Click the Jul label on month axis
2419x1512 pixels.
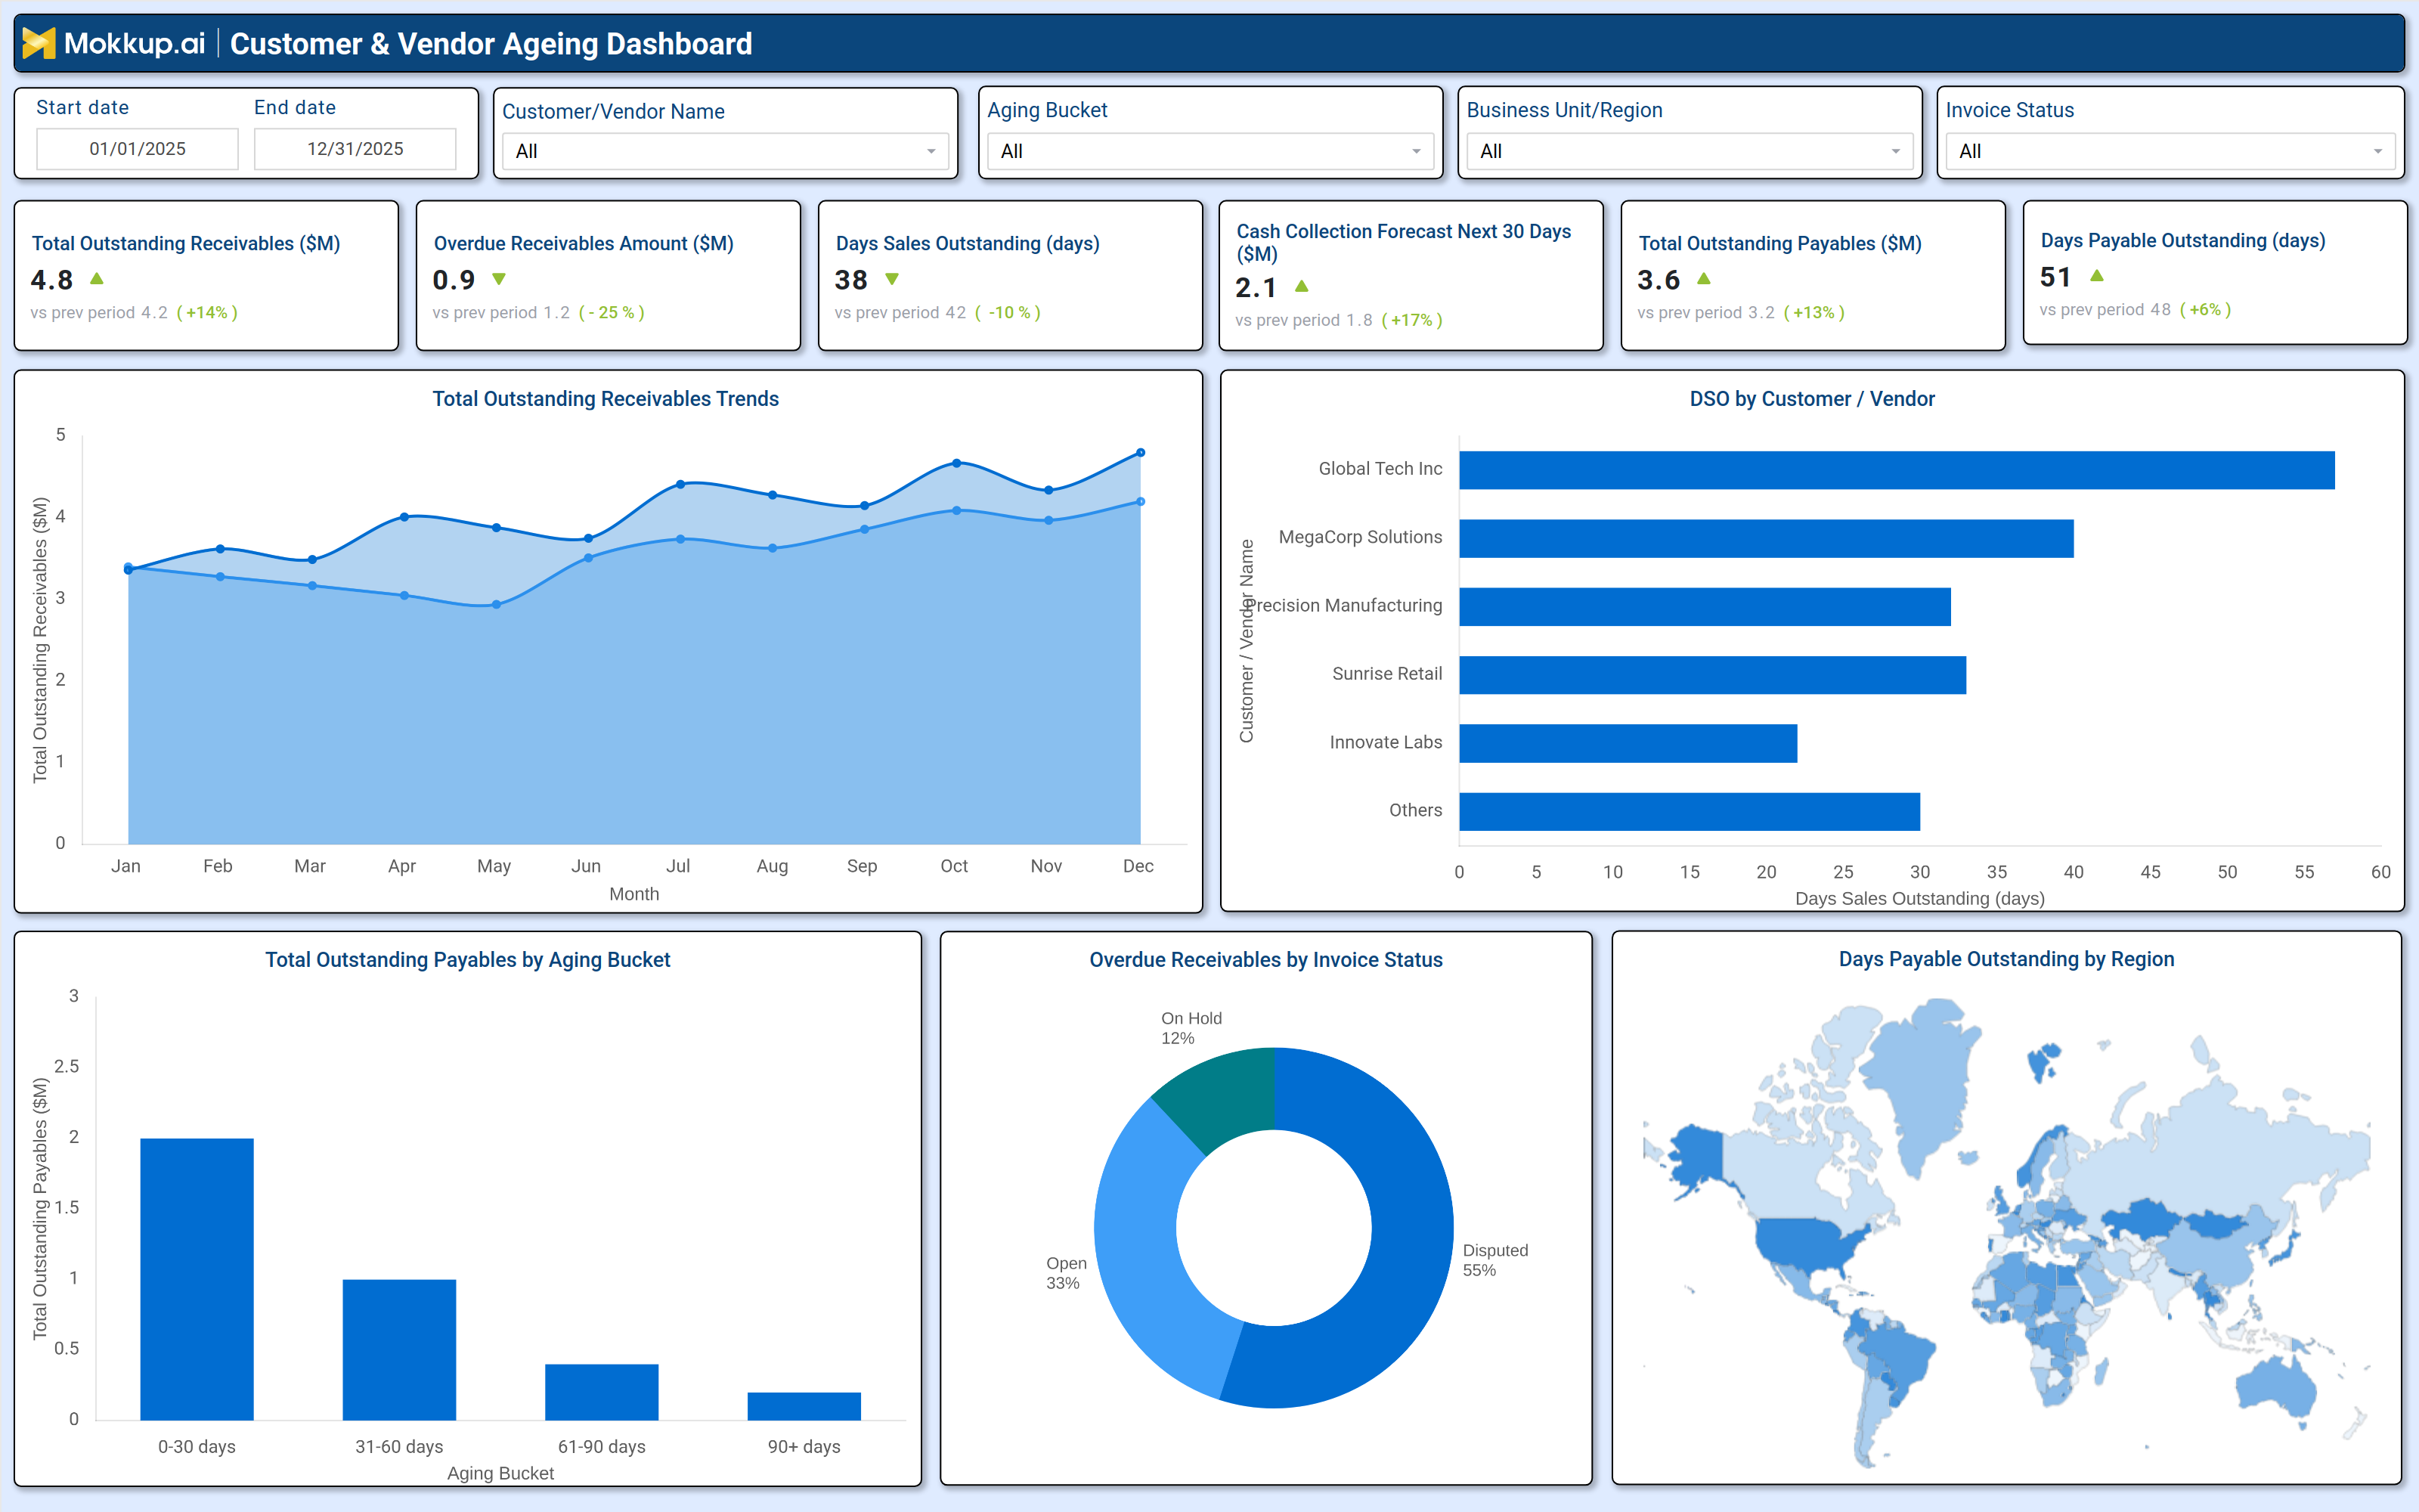pyautogui.click(x=678, y=866)
